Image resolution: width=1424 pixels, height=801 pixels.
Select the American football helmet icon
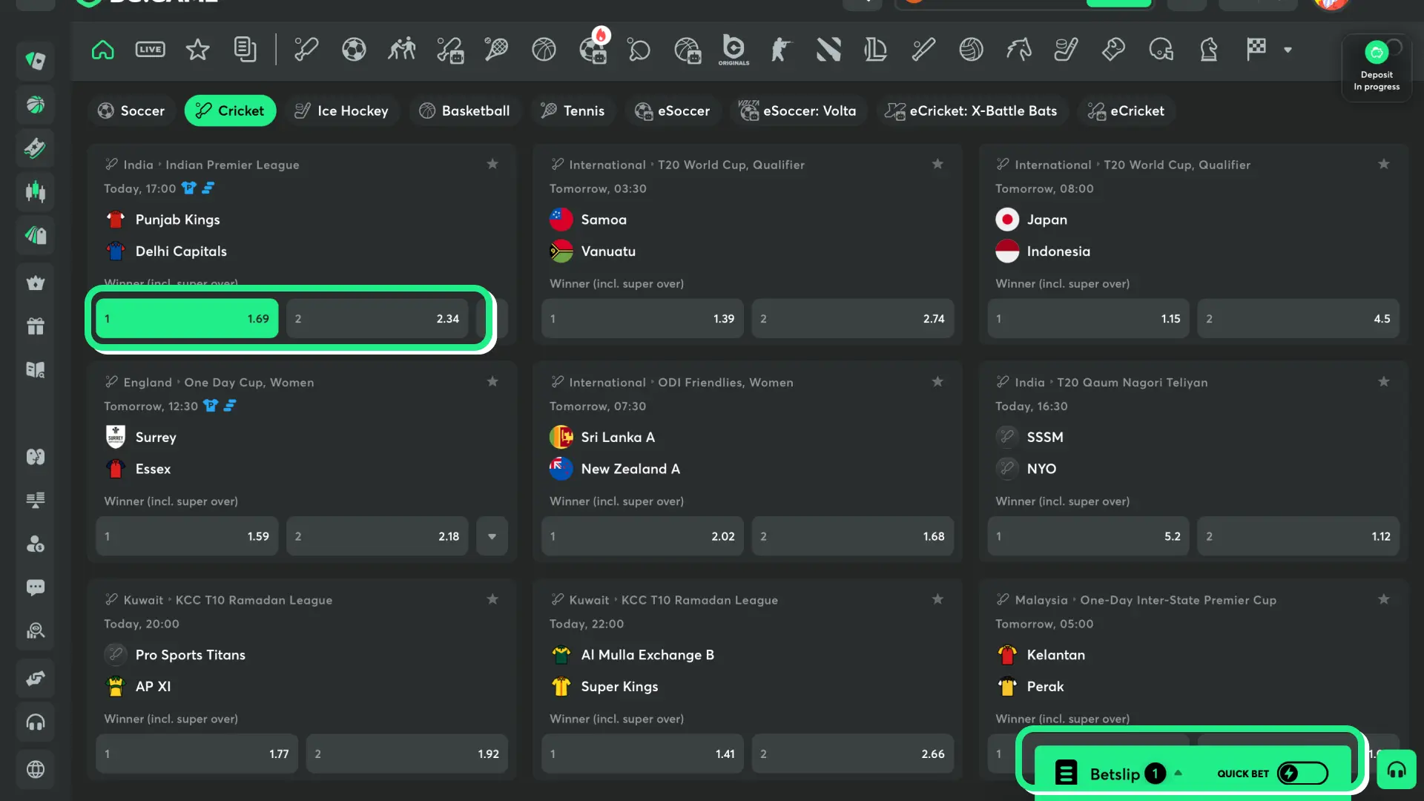[1161, 50]
